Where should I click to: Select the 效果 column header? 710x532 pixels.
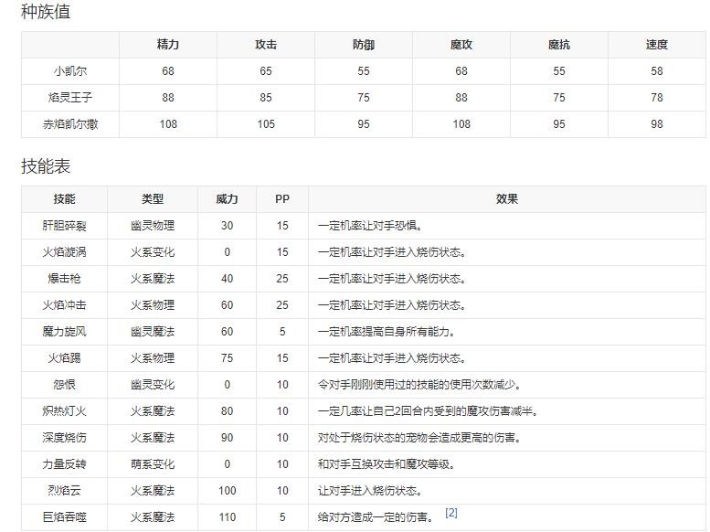tap(506, 199)
